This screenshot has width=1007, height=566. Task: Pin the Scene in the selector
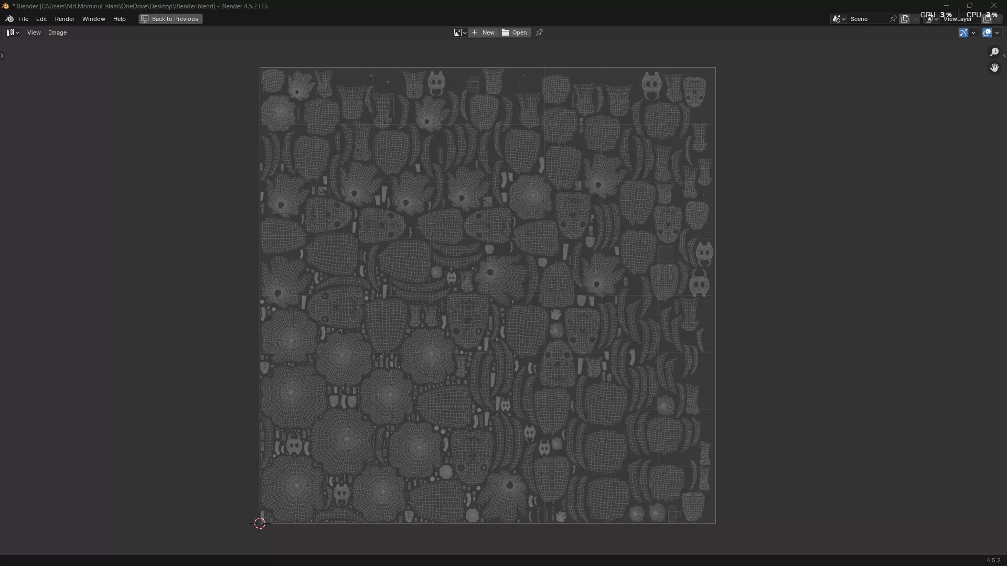pos(893,19)
